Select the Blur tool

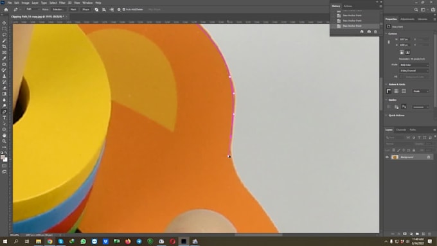[4, 100]
